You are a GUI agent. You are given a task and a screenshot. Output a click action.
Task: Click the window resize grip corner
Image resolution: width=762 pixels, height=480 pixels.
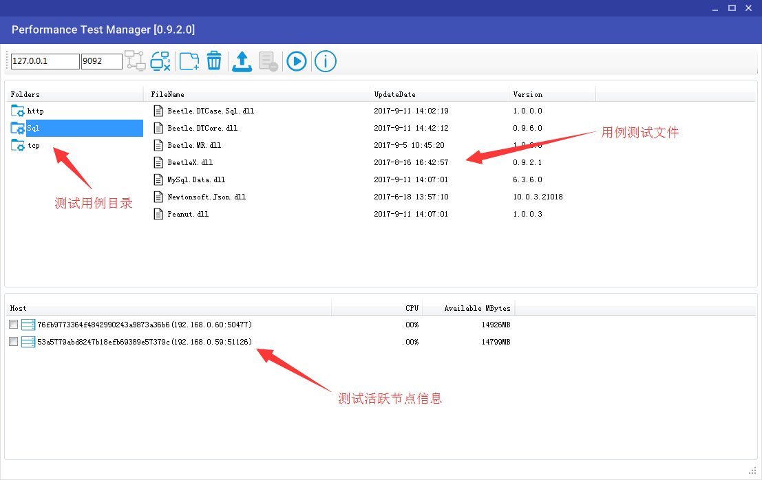pos(753,471)
